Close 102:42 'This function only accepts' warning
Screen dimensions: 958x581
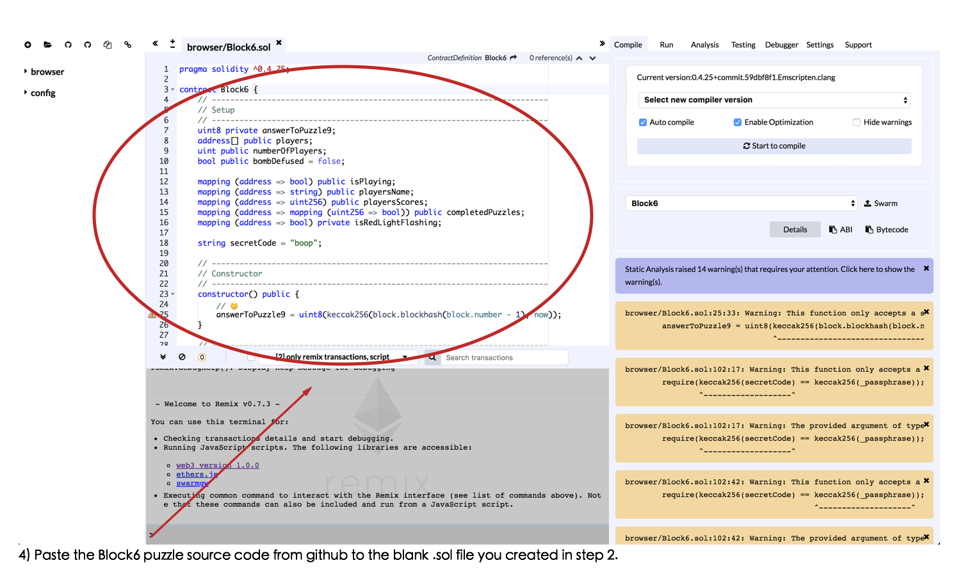[926, 481]
